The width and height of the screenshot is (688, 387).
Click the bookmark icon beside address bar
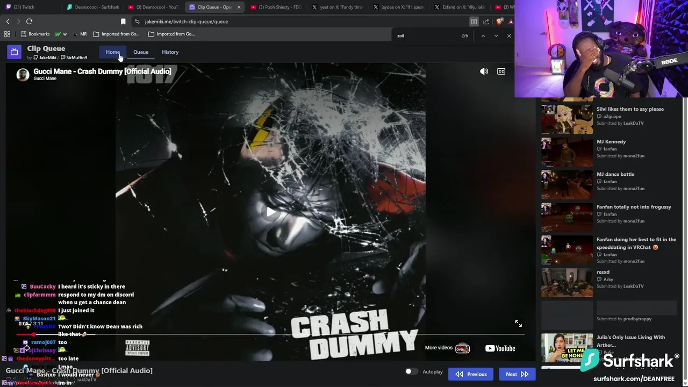pyautogui.click(x=123, y=21)
